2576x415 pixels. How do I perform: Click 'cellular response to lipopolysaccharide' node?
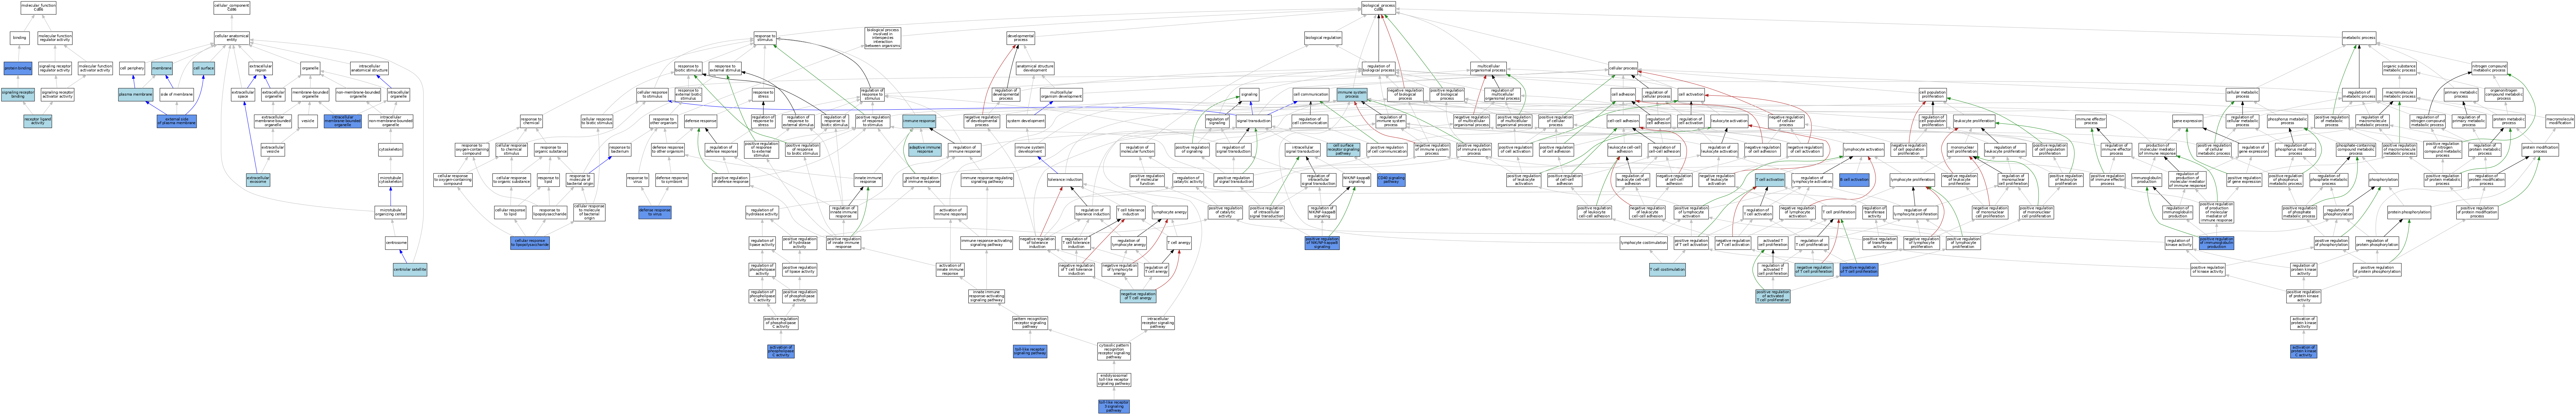tap(530, 243)
